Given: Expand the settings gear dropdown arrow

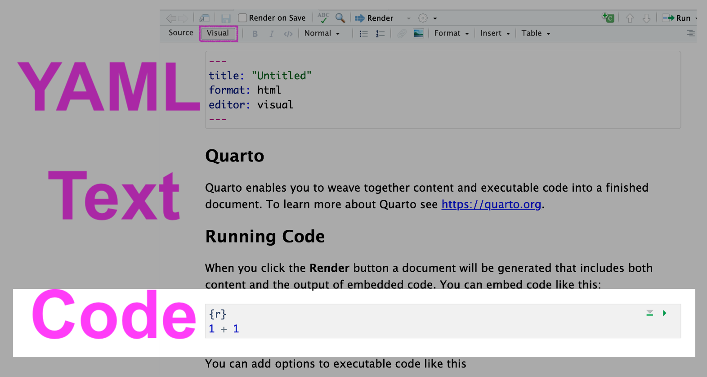Looking at the screenshot, I should [435, 18].
